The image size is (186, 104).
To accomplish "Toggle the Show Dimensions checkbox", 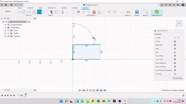I will point(175,63).
